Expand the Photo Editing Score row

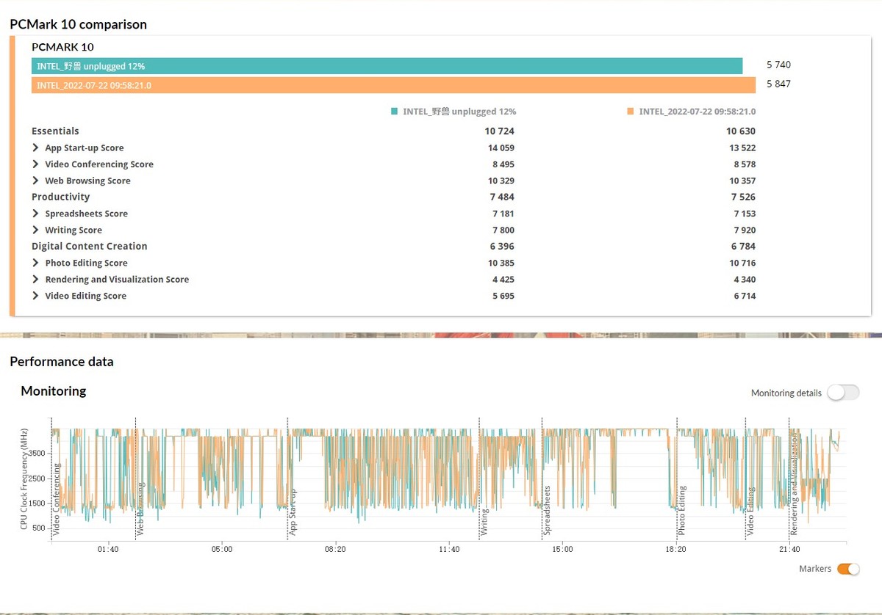point(35,263)
